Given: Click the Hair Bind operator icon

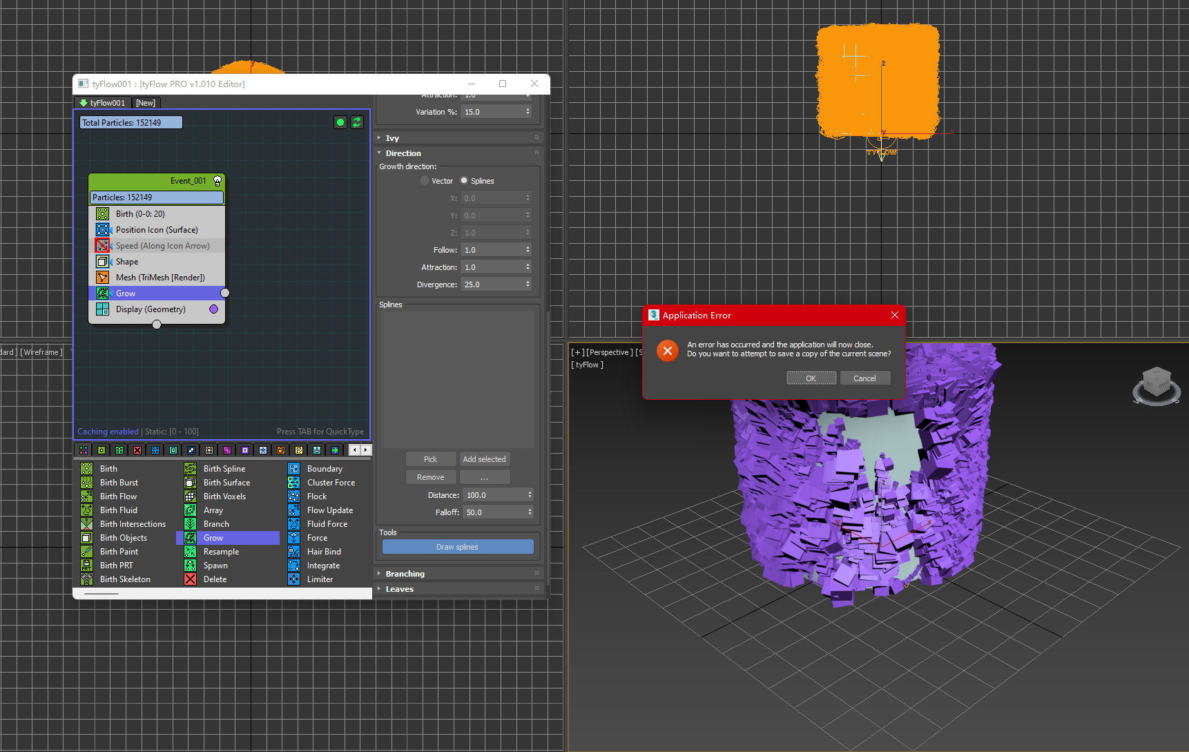Looking at the screenshot, I should click(x=294, y=552).
